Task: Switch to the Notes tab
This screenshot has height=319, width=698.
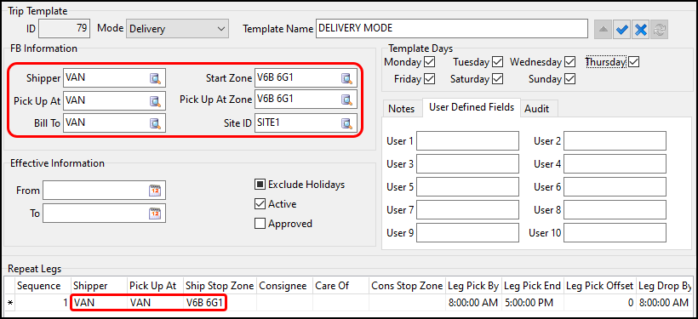Action: [402, 109]
